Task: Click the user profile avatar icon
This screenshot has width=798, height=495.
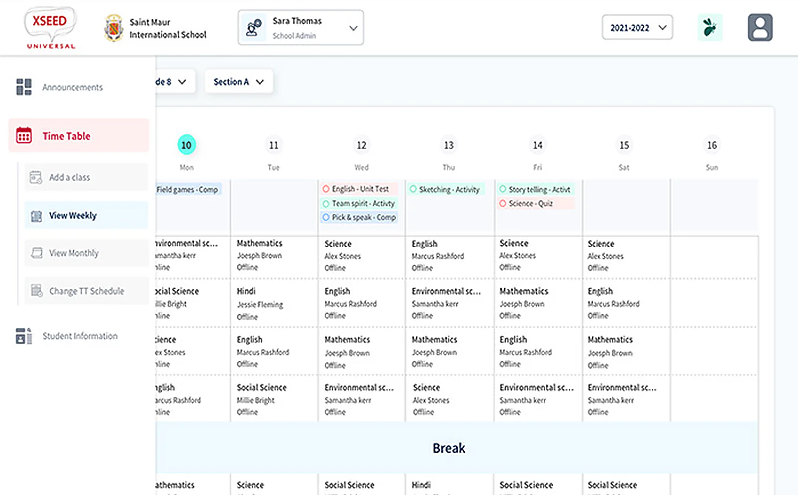Action: point(760,27)
